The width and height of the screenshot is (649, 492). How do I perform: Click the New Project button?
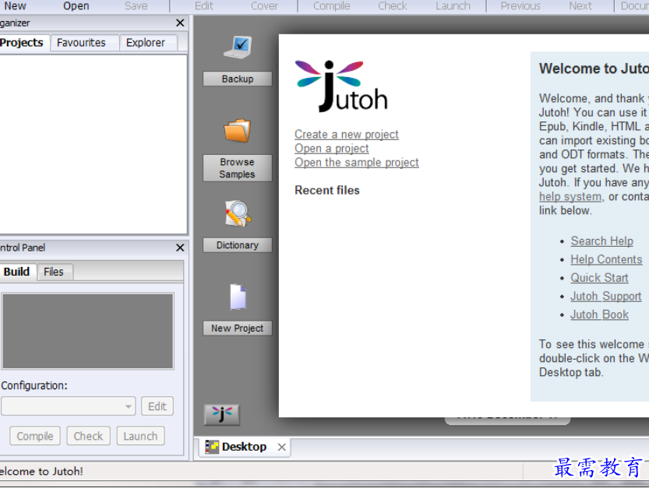click(238, 328)
